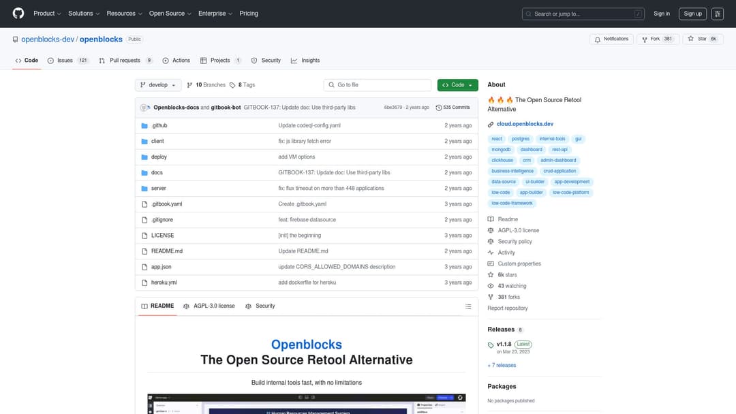Expand the Product menu
This screenshot has width=736, height=414.
click(x=47, y=14)
